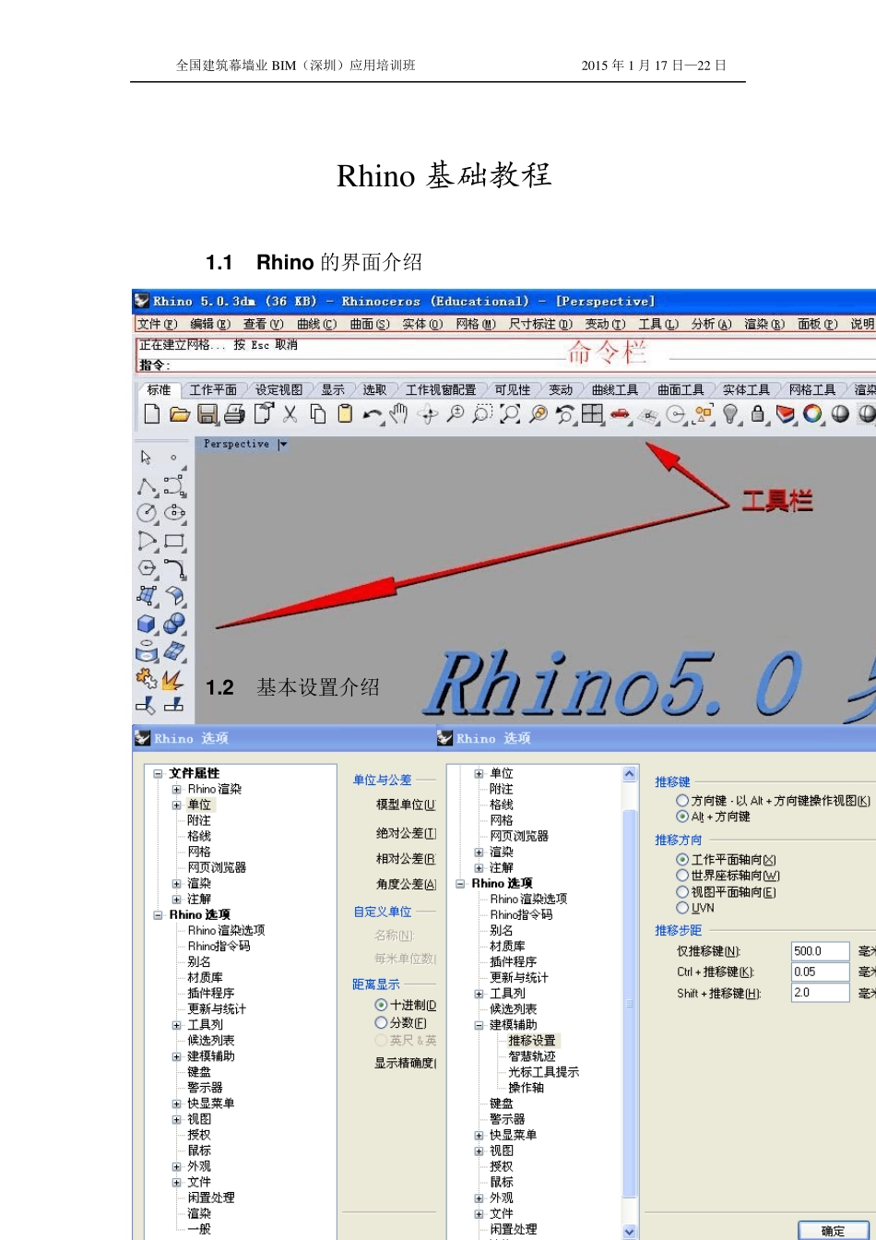Image resolution: width=876 pixels, height=1240 pixels.
Task: Select the Box solid tool in the side toolbar
Action: pyautogui.click(x=147, y=625)
